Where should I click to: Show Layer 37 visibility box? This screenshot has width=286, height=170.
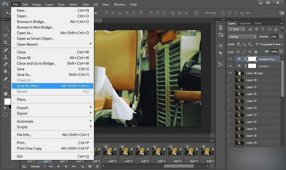[230, 87]
